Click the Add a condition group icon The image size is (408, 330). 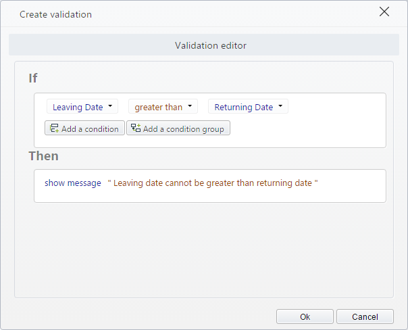(x=136, y=128)
